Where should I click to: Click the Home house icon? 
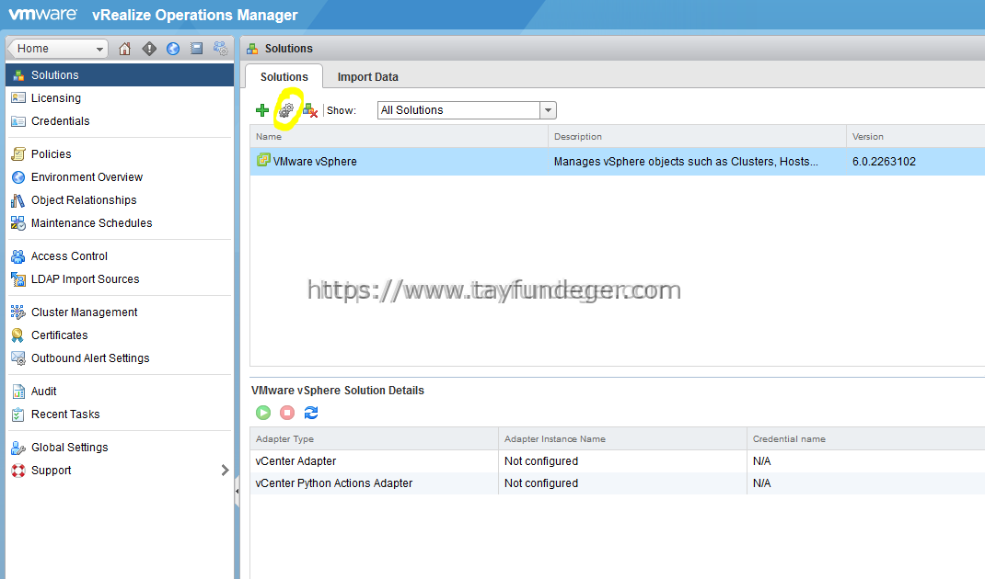pos(124,49)
